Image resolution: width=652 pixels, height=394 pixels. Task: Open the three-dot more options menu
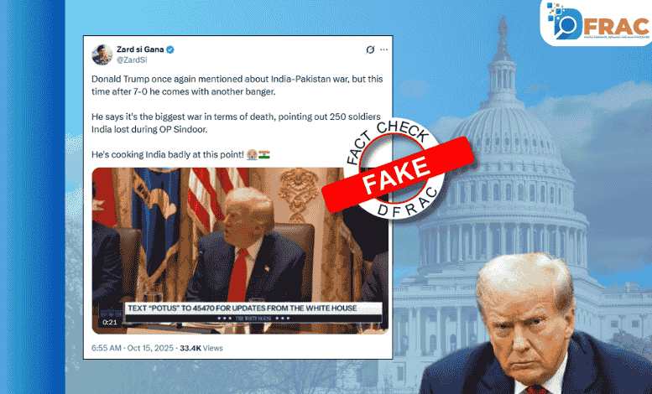click(x=383, y=49)
